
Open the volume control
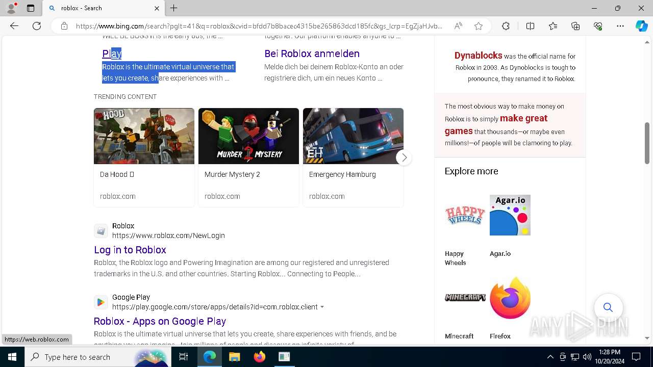(x=587, y=357)
